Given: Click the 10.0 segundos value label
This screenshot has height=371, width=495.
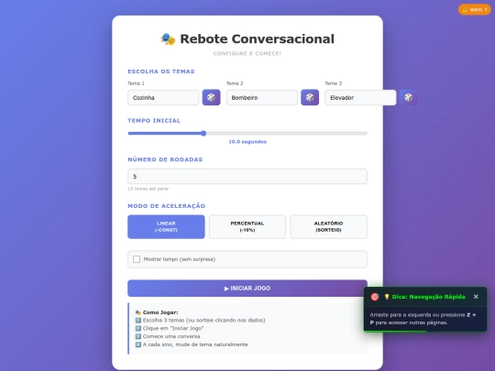Looking at the screenshot, I should pos(247,142).
